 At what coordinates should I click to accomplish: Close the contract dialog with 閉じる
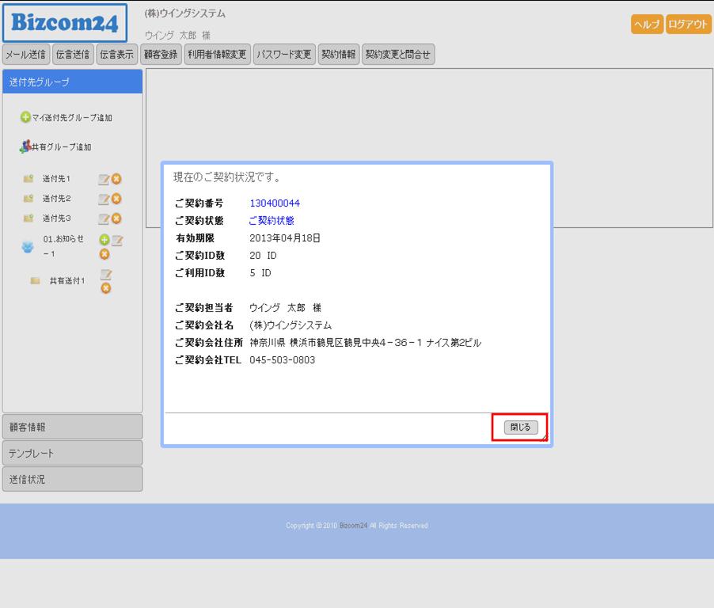point(520,427)
